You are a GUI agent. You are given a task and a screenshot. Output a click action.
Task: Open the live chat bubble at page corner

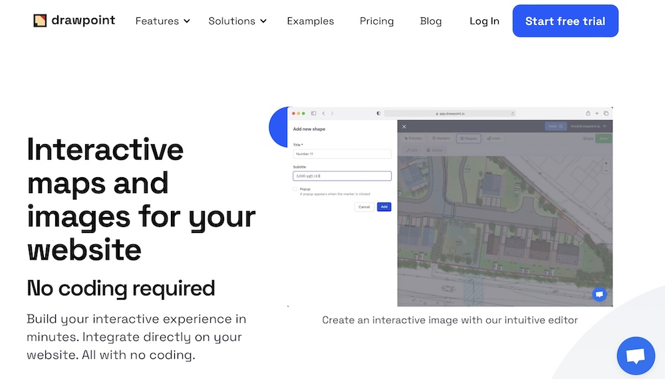pyautogui.click(x=636, y=356)
